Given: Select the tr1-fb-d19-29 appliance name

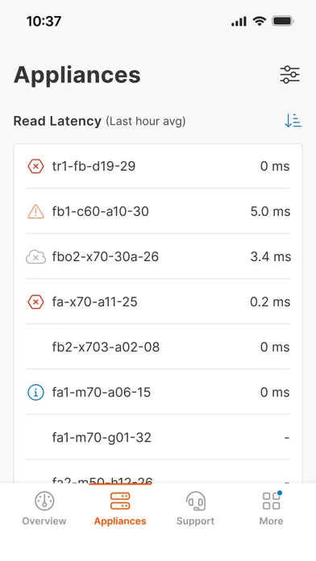Looking at the screenshot, I should (94, 166).
